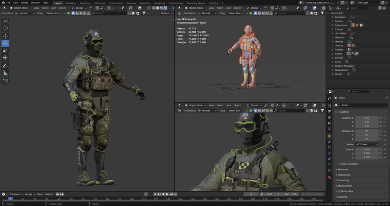Open the rotation Mode XYZ Euler dropdown
The width and height of the screenshot is (390, 206).
(x=367, y=144)
